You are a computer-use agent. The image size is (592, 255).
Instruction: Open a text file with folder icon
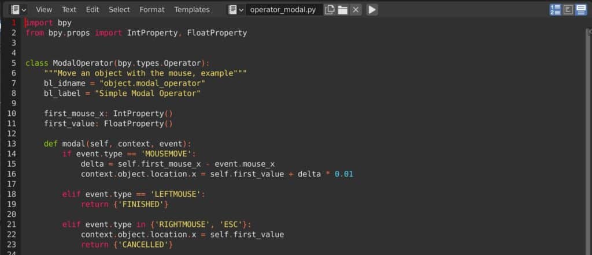coord(342,9)
